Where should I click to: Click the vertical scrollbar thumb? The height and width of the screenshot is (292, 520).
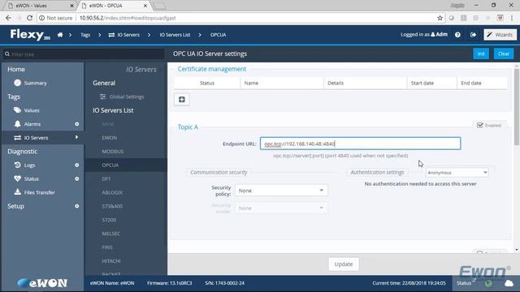517,106
